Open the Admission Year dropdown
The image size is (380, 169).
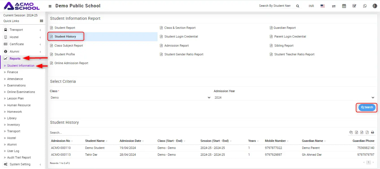pos(294,97)
